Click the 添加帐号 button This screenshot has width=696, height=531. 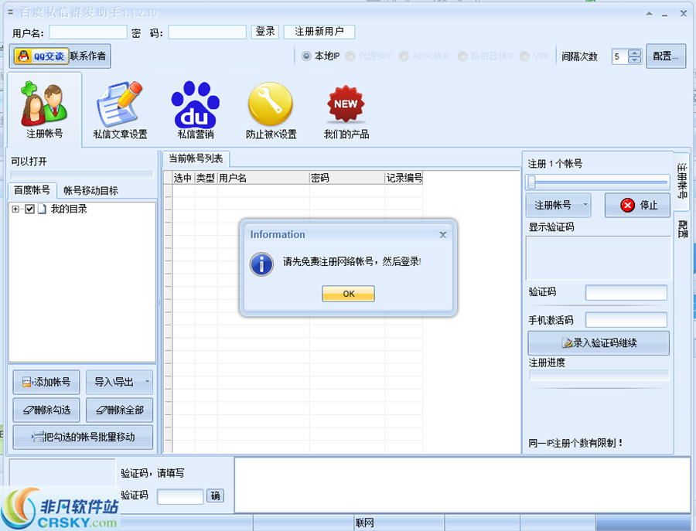(46, 382)
